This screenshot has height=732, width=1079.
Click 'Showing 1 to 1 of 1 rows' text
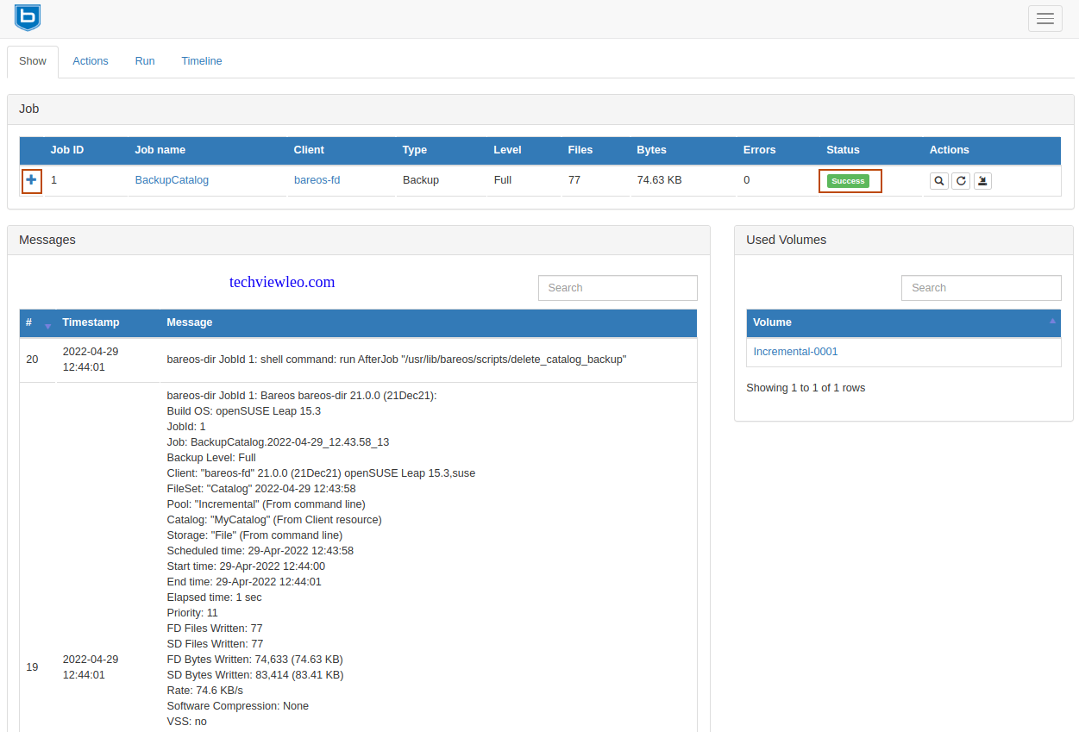[806, 388]
